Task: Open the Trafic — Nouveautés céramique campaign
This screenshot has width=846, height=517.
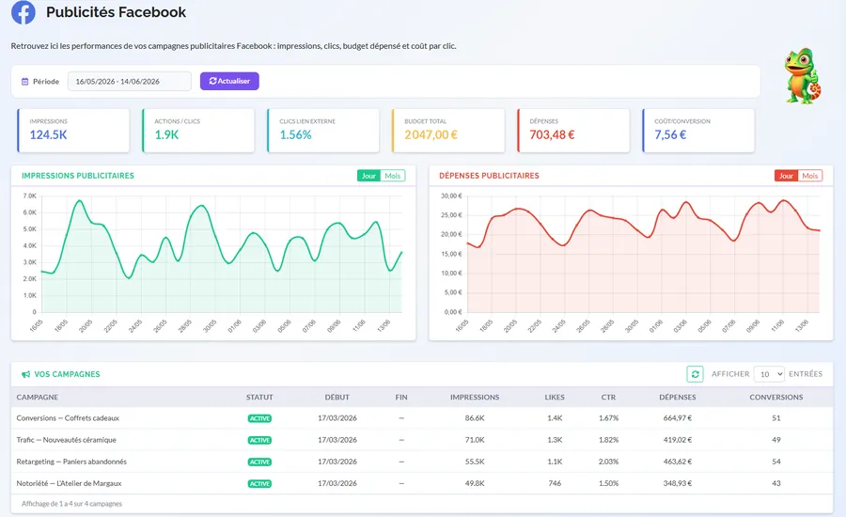Action: tap(67, 440)
